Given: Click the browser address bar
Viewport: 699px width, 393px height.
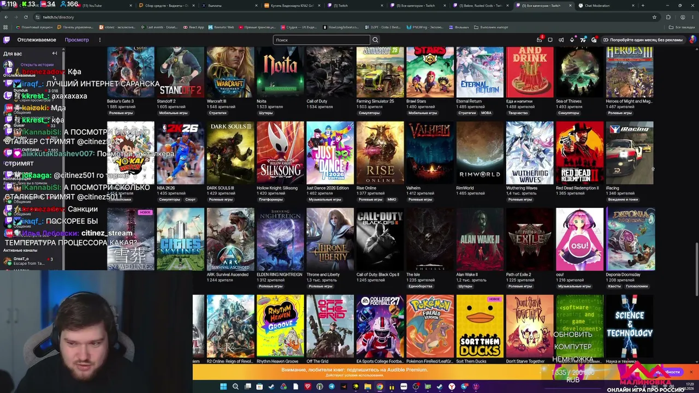Looking at the screenshot, I should coord(344,17).
